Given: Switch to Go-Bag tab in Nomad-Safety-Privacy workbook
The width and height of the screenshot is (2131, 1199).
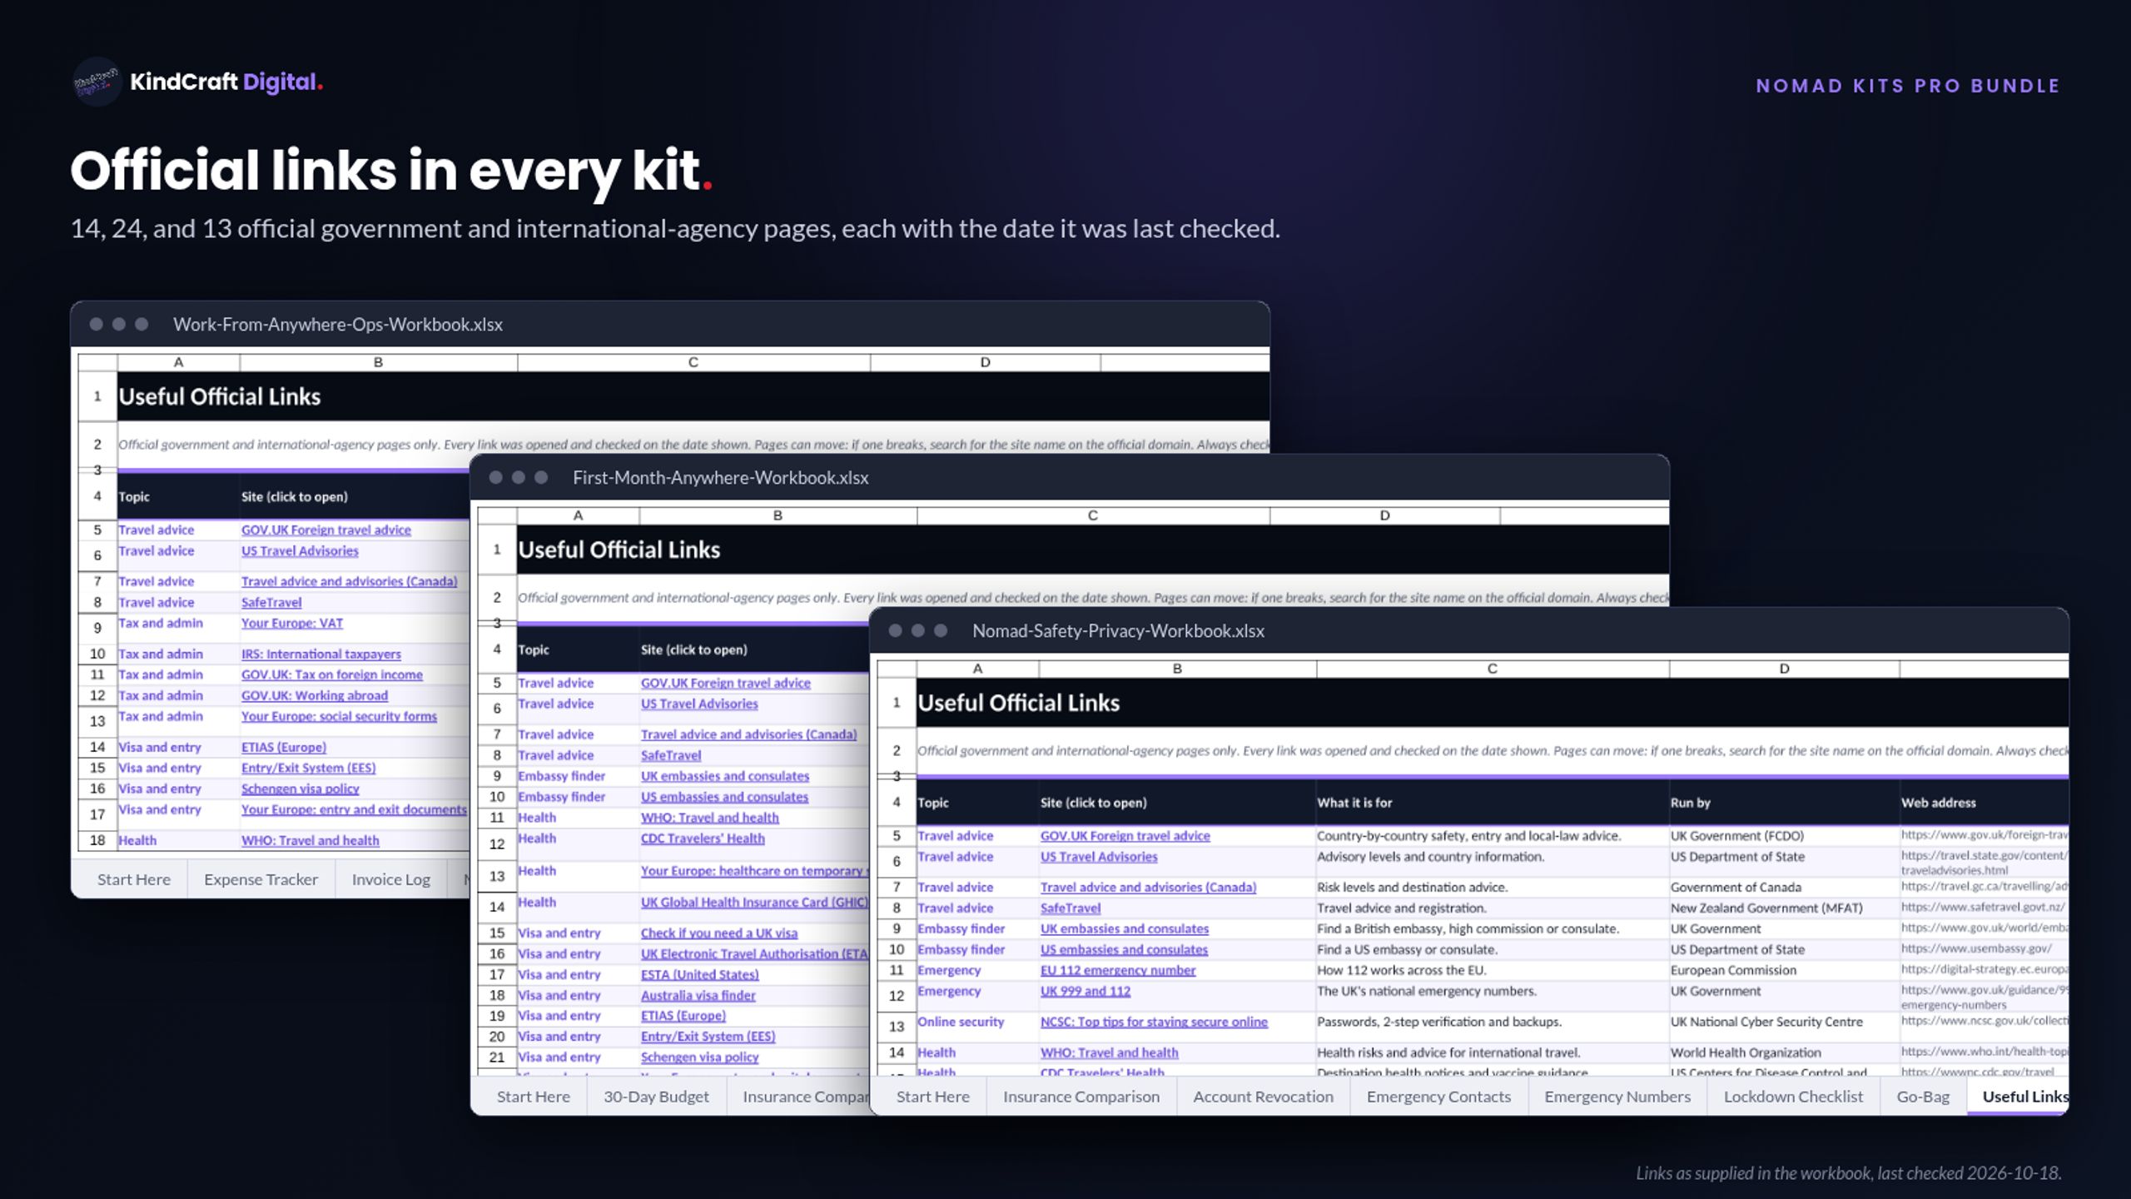Looking at the screenshot, I should click(1922, 1097).
